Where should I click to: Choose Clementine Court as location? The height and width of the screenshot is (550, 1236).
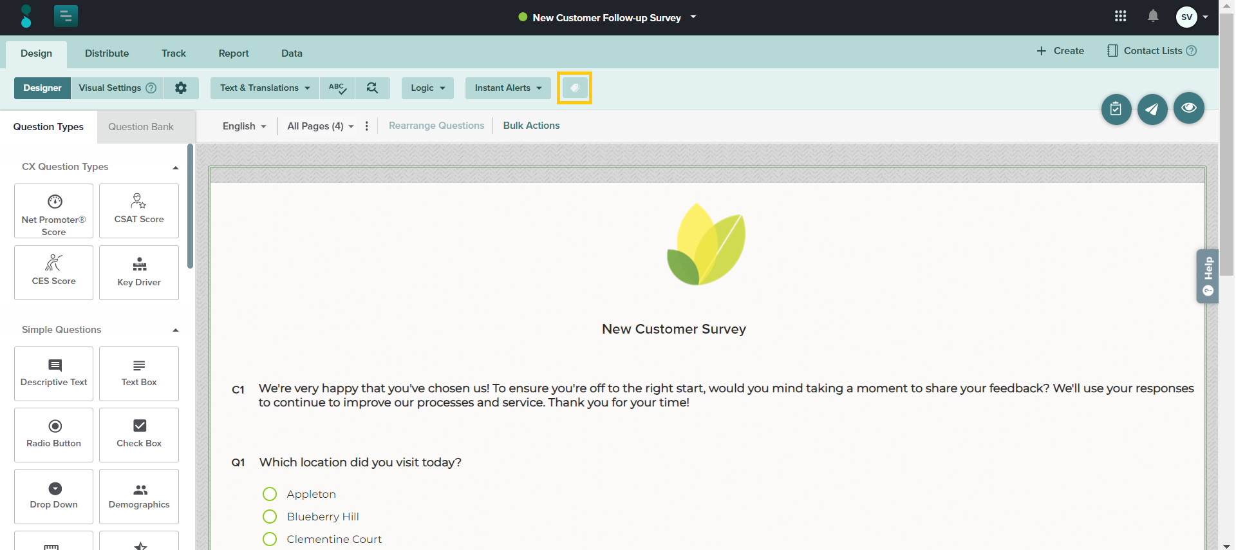pos(270,539)
